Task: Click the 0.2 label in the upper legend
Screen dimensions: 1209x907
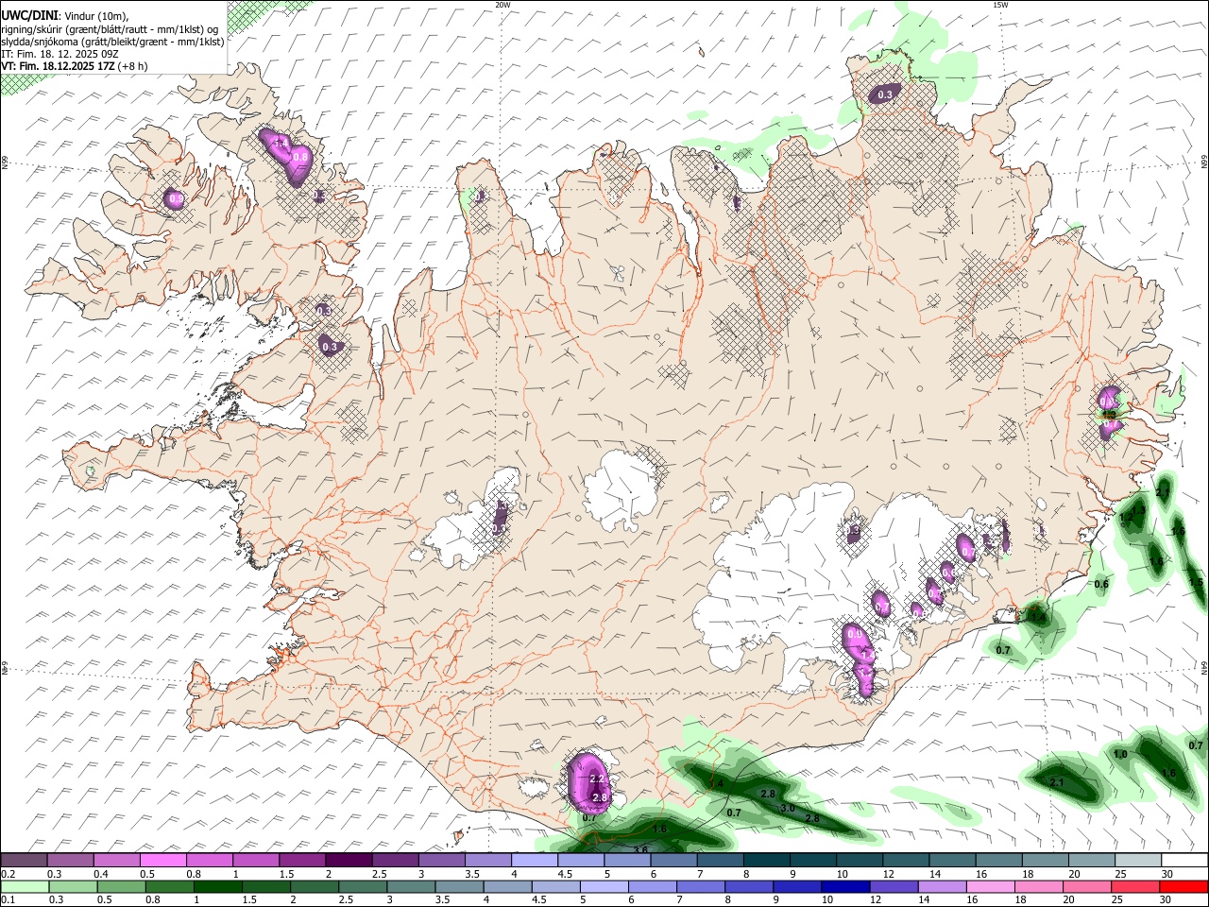Action: pyautogui.click(x=8, y=875)
